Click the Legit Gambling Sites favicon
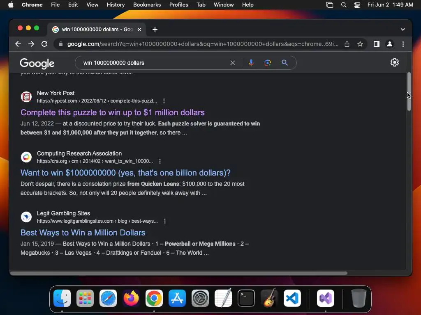This screenshot has width=421, height=315. (26, 217)
